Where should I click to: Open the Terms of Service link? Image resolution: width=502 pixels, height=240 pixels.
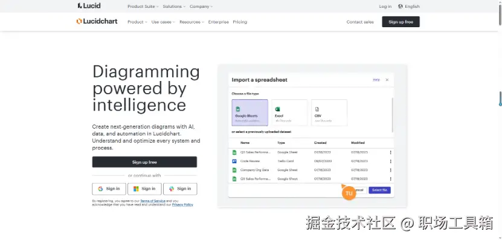point(153,201)
